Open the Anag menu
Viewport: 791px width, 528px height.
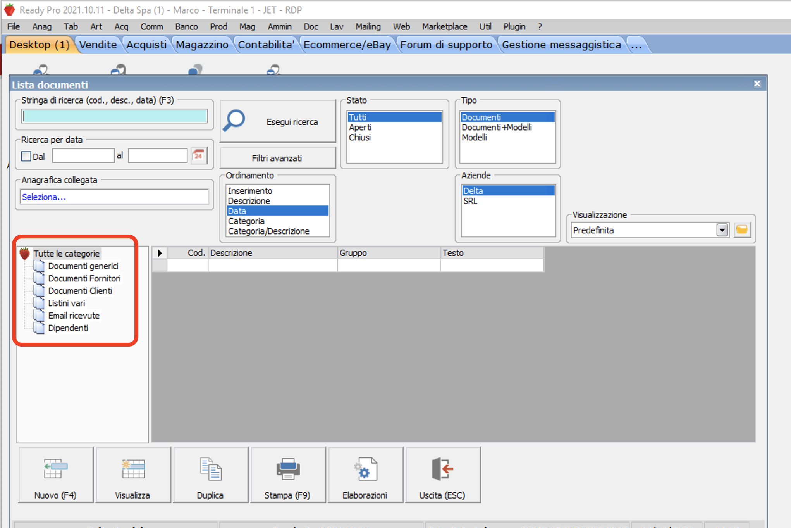pyautogui.click(x=42, y=26)
